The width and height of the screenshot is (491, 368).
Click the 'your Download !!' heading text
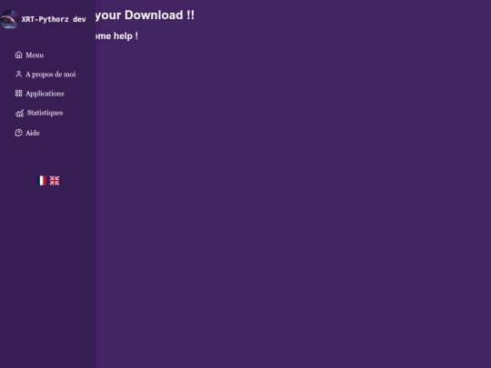(145, 15)
